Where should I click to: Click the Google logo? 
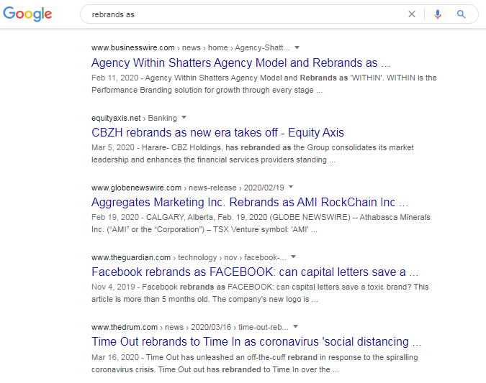pos(27,14)
